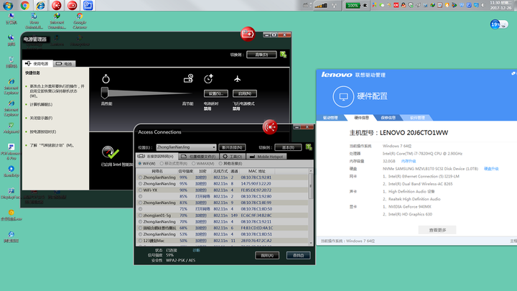Open the Mobile Hotspot tab
This screenshot has width=517, height=291.
(x=266, y=157)
